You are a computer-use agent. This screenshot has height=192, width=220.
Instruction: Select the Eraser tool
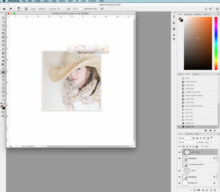(x=3, y=61)
